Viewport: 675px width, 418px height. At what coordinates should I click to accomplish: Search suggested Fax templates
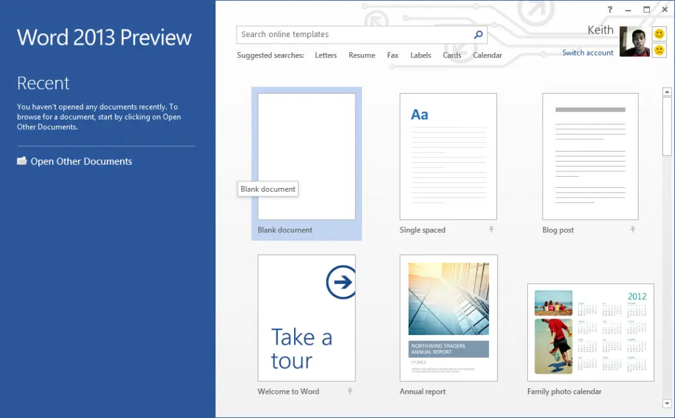click(x=393, y=55)
